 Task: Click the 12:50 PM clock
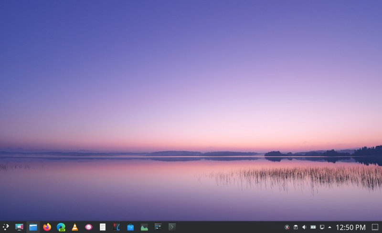click(350, 227)
